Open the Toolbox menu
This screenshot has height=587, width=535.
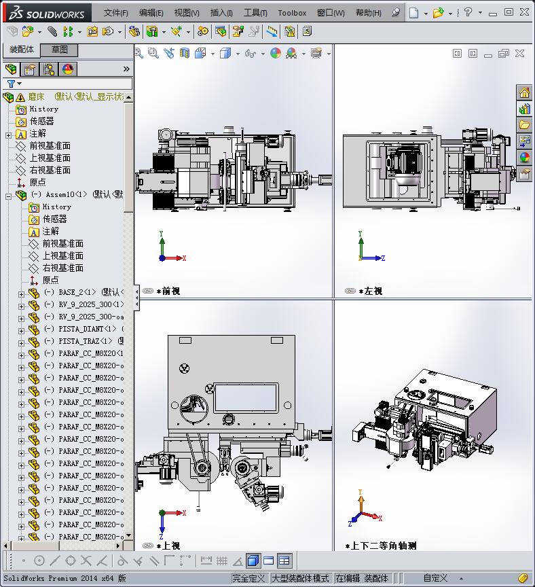292,13
